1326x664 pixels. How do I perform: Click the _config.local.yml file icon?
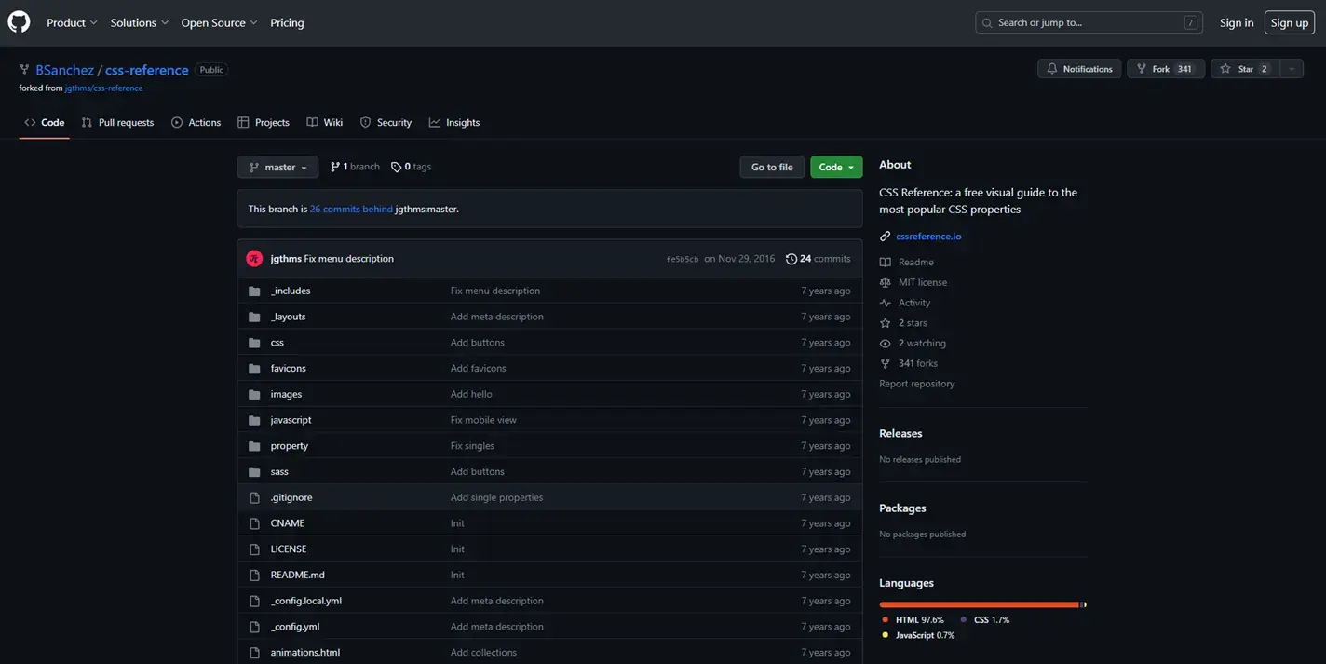click(254, 601)
